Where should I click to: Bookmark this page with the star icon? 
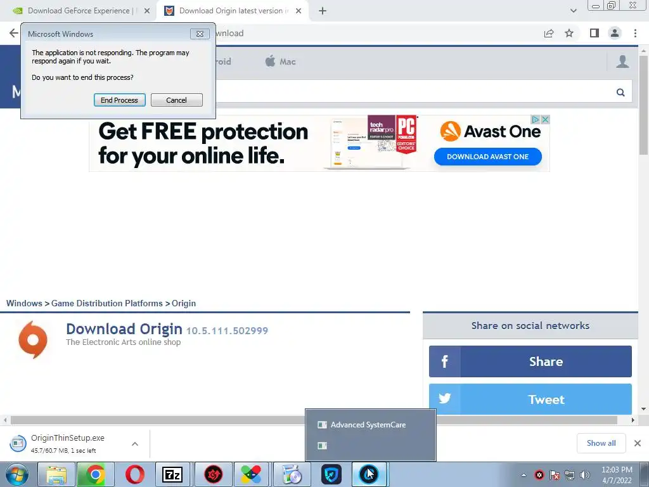pyautogui.click(x=569, y=33)
